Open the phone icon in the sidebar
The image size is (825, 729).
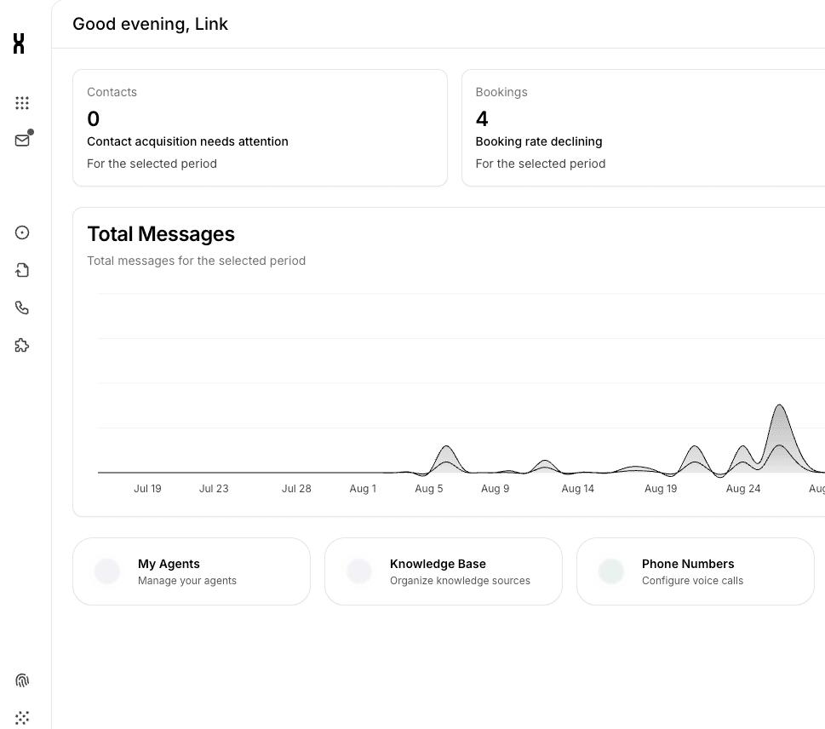point(22,307)
